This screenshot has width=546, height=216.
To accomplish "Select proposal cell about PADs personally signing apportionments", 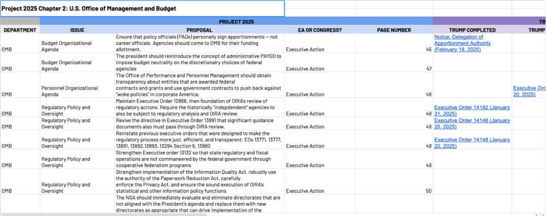I will 199,43.
